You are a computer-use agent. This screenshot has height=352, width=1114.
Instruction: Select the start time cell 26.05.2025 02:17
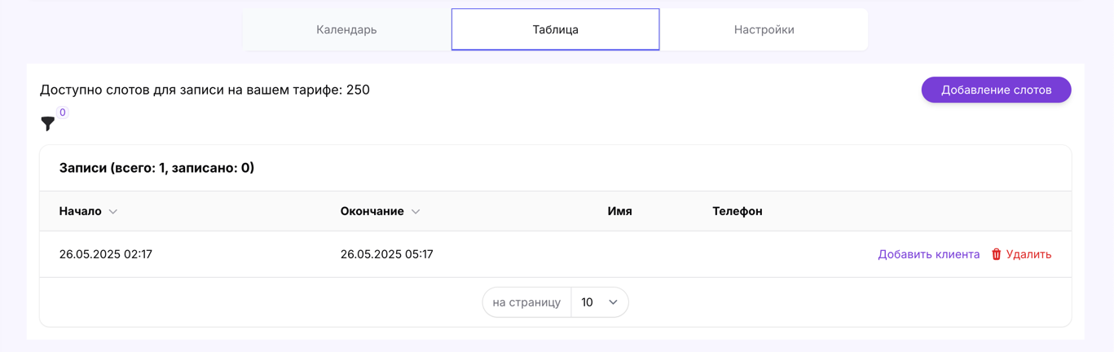[x=106, y=254]
